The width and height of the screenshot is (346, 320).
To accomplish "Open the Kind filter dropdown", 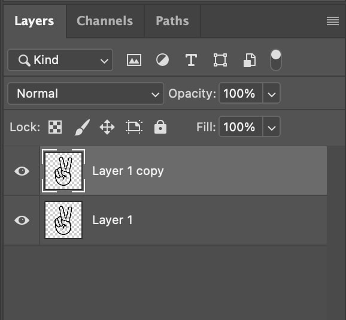I will (60, 60).
